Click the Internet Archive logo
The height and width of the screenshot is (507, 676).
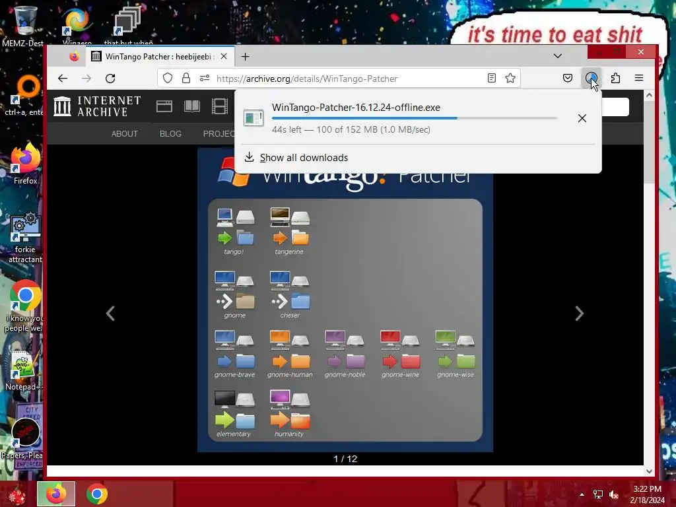pos(98,106)
